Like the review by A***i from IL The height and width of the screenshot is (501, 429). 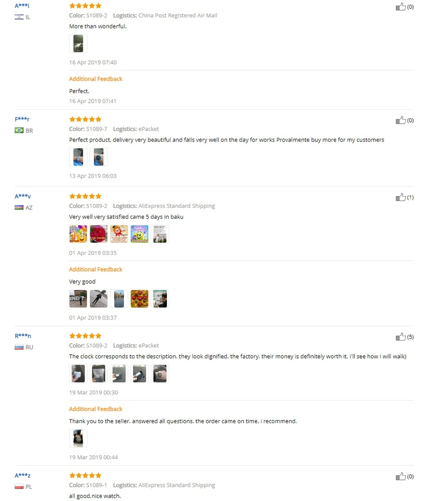401,7
